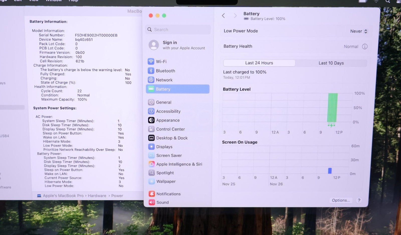The height and width of the screenshot is (235, 401).
Task: Select the Spotlight magnifier icon
Action: point(151,173)
